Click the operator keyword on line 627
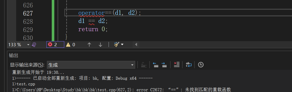The height and width of the screenshot is (92, 292). (91, 13)
